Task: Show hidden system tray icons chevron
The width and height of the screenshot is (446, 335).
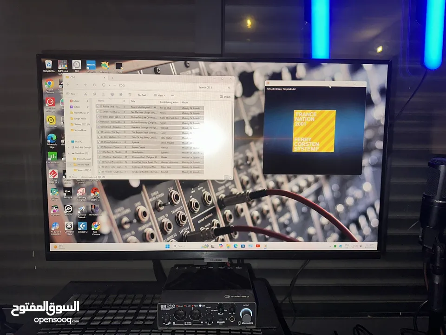Action: [x=330, y=246]
